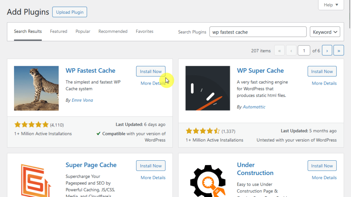Click 'The simplest and fastest WP Cache system' description

pos(93,86)
